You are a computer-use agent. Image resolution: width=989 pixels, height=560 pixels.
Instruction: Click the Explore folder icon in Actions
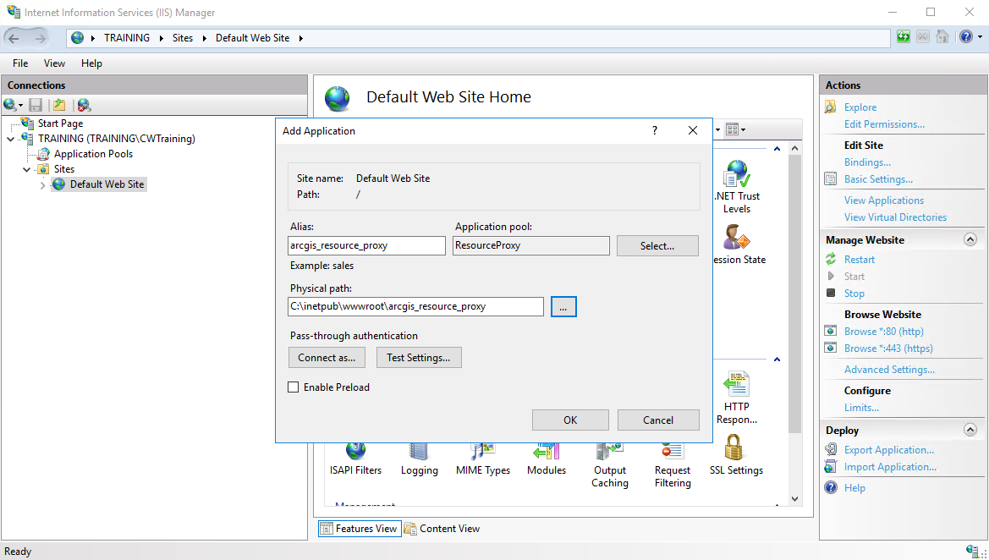tap(831, 107)
